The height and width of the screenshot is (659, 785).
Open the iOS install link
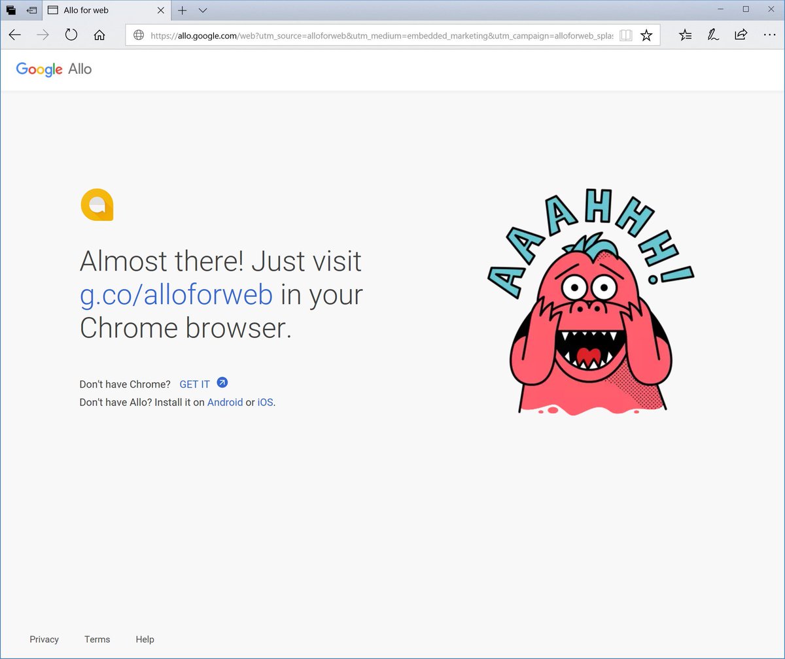pyautogui.click(x=265, y=402)
